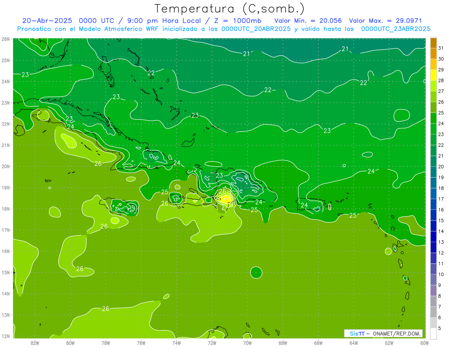Pick the yellow colorbar swatch between 28 and 29
The image size is (451, 348).
433,75
